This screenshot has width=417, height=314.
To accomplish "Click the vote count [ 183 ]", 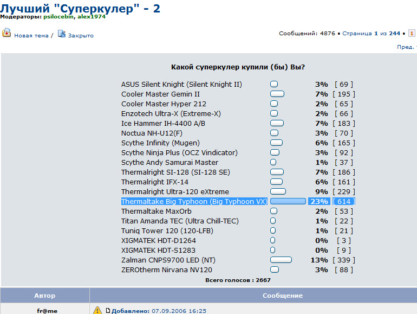I will click(x=344, y=123).
